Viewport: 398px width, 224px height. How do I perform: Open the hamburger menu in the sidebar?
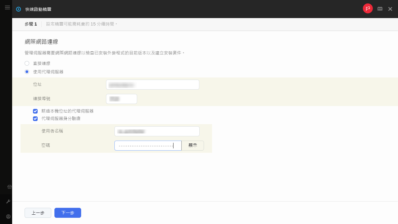(7, 7)
